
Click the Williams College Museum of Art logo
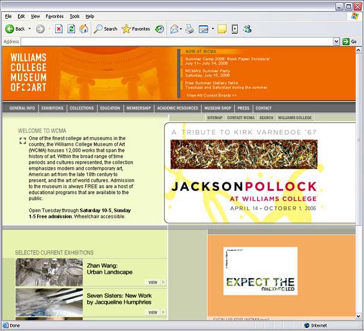click(x=28, y=72)
